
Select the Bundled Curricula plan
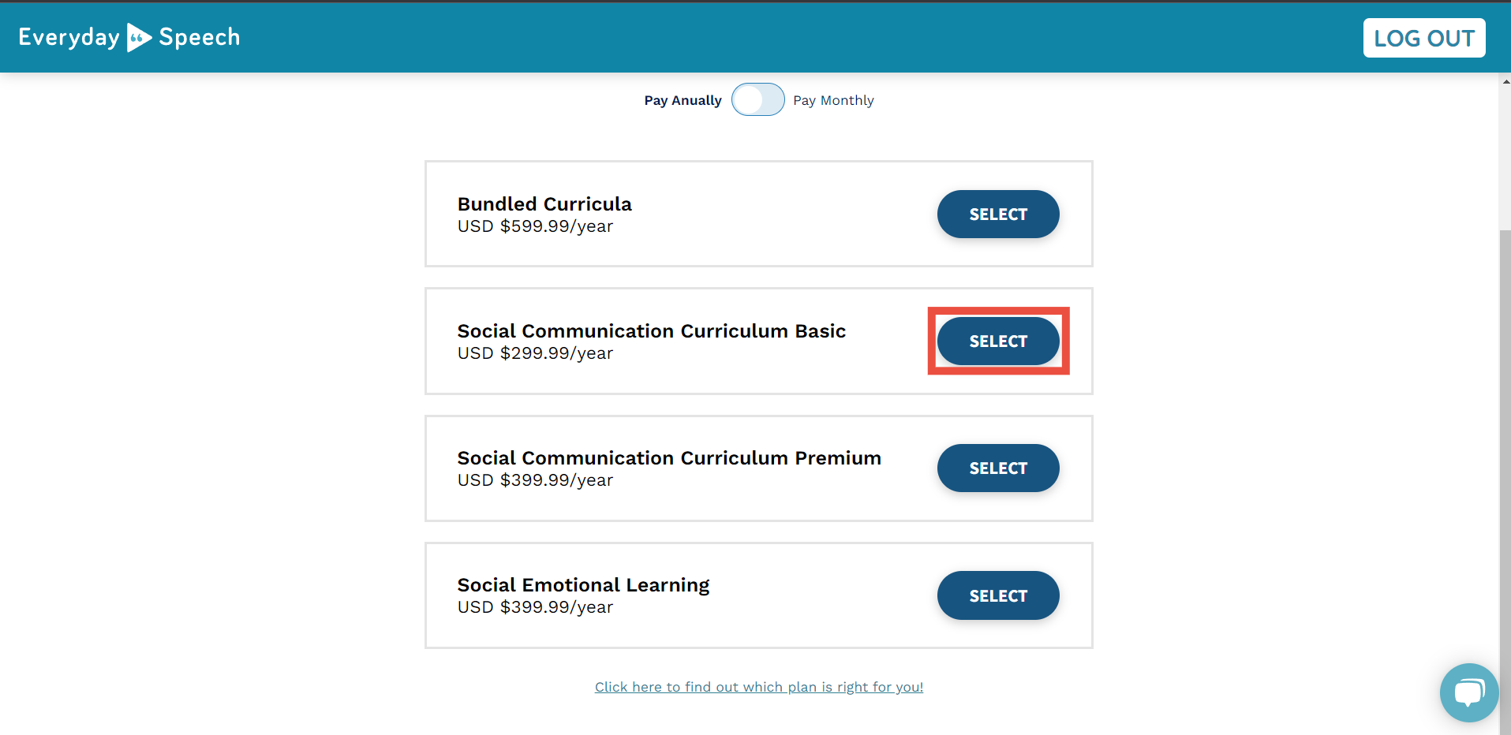pos(998,214)
